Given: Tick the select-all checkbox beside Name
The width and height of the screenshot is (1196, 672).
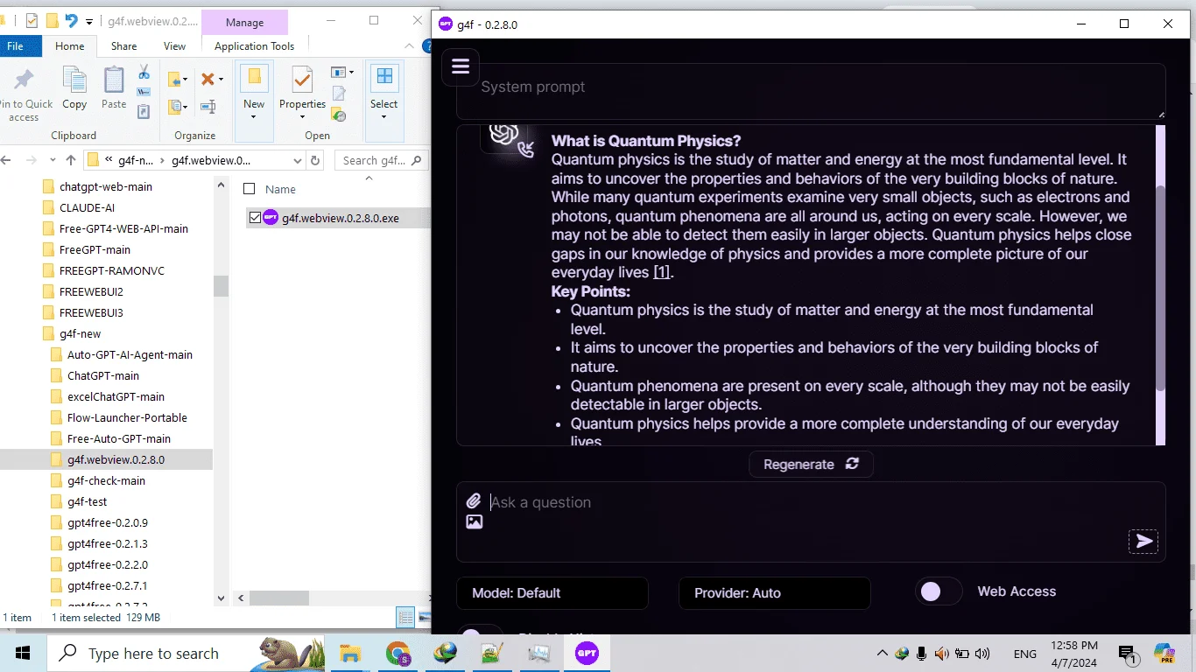Looking at the screenshot, I should point(250,189).
